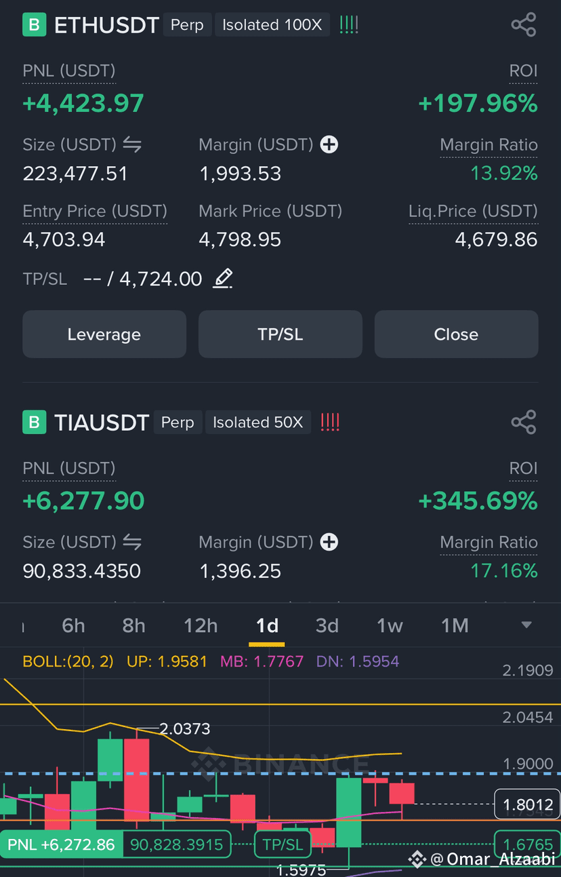Edit the ETHUSDT TP/SL pencil icon
The width and height of the screenshot is (561, 877).
[223, 279]
